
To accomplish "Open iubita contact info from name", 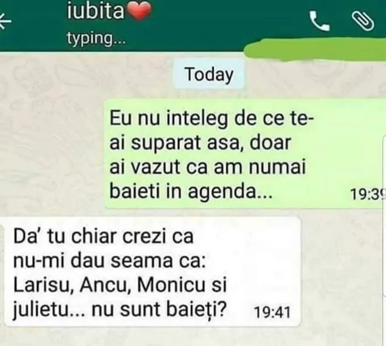I will coord(96,11).
